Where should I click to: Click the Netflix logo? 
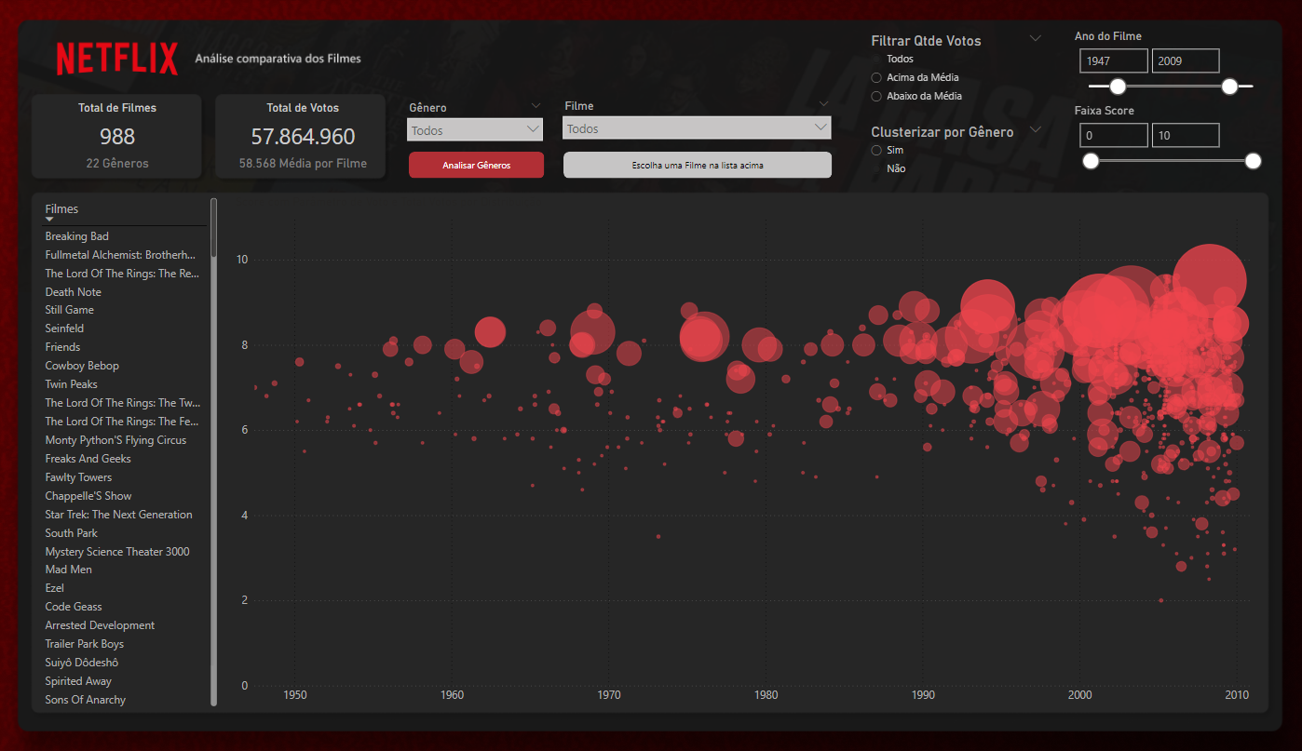click(116, 59)
